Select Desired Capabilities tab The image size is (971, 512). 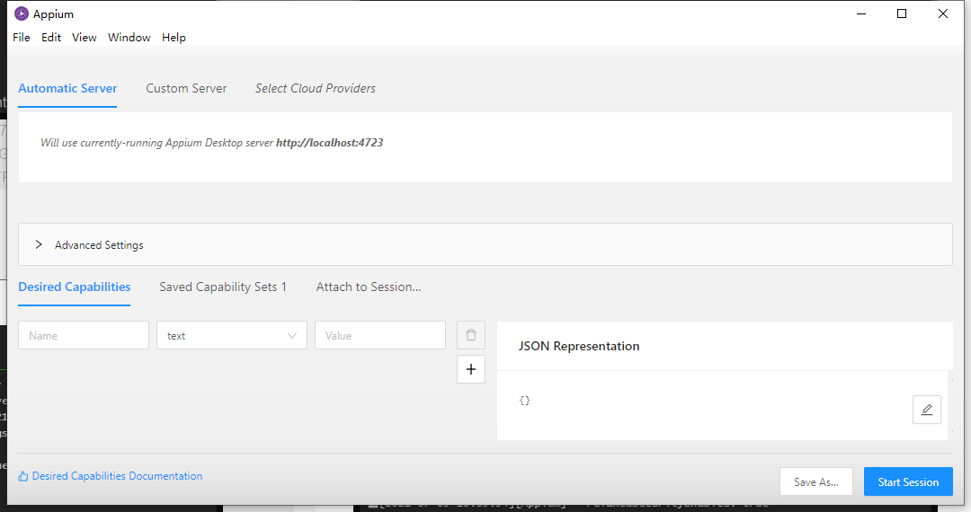click(x=75, y=287)
